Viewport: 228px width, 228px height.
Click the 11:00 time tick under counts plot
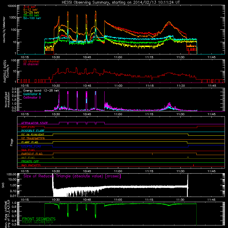click(x=118, y=57)
